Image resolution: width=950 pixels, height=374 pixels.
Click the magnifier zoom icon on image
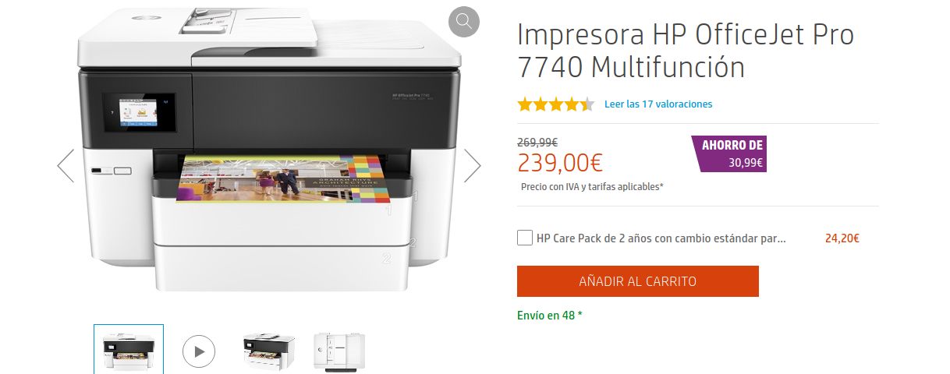click(464, 21)
